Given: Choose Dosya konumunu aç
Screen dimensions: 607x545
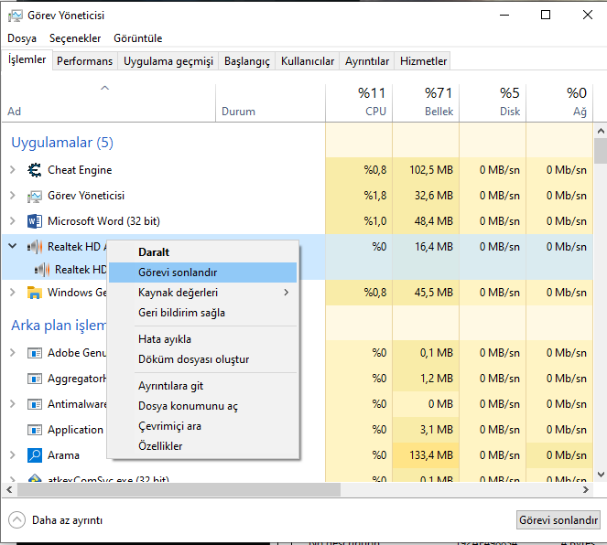Looking at the screenshot, I should [203, 406].
